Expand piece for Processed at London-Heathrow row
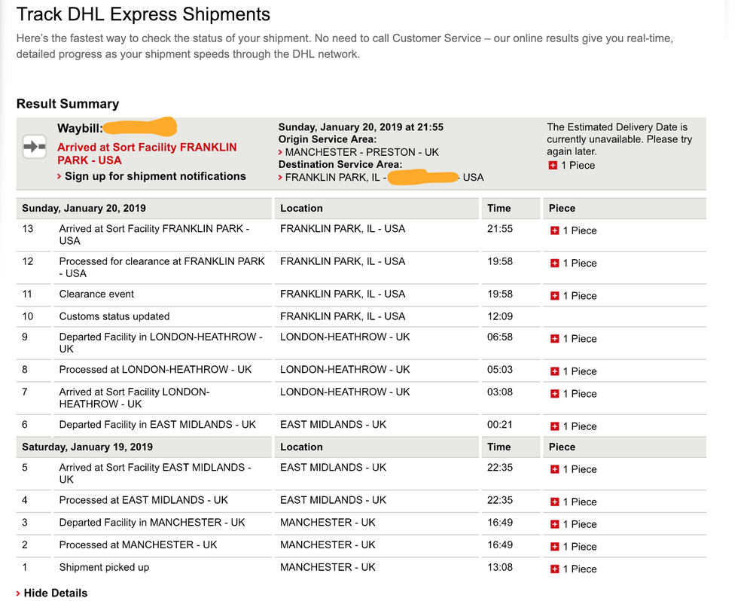The image size is (753, 601). tap(555, 371)
